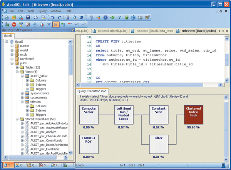Viewport: 231px width, 170px height.
Task: Click the decrease indent icon
Action: pos(84,24)
